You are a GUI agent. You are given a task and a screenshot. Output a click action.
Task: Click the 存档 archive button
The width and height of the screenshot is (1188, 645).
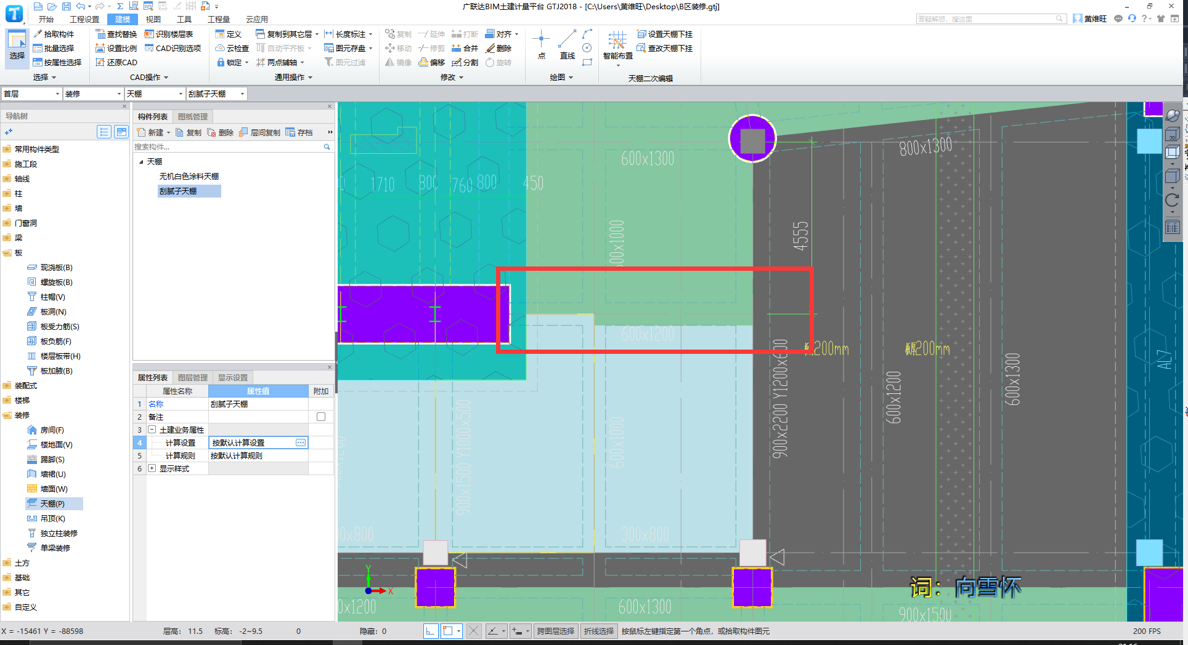pyautogui.click(x=299, y=132)
